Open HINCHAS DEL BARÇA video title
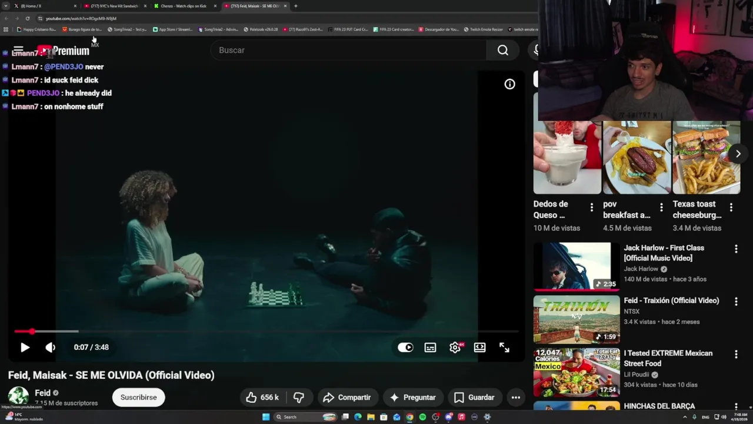This screenshot has height=424, width=753. [659, 406]
